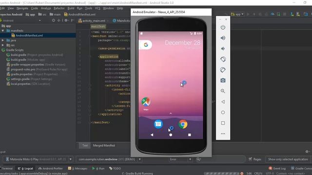Tap the phone's on-screen home button
This screenshot has height=175, width=312.
(171, 135)
